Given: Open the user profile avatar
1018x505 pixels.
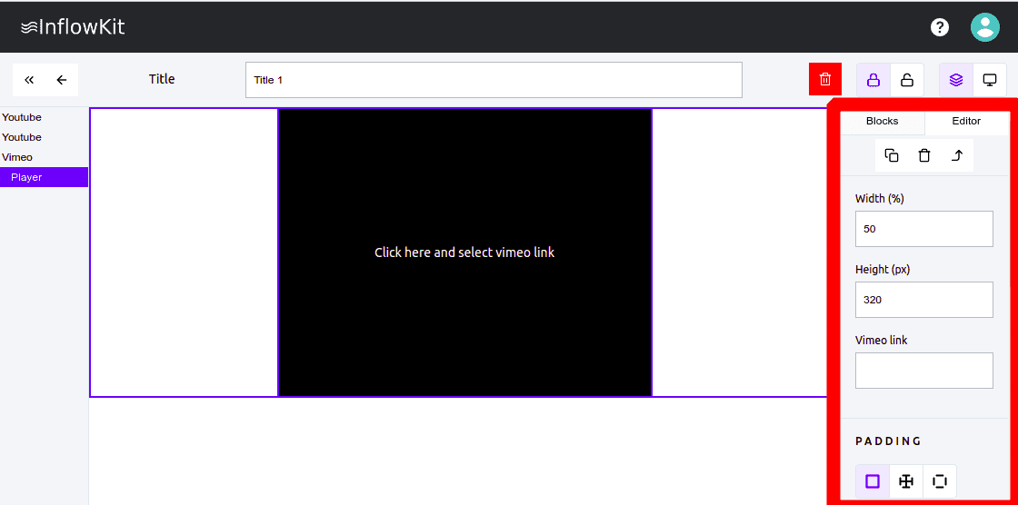Looking at the screenshot, I should [984, 27].
